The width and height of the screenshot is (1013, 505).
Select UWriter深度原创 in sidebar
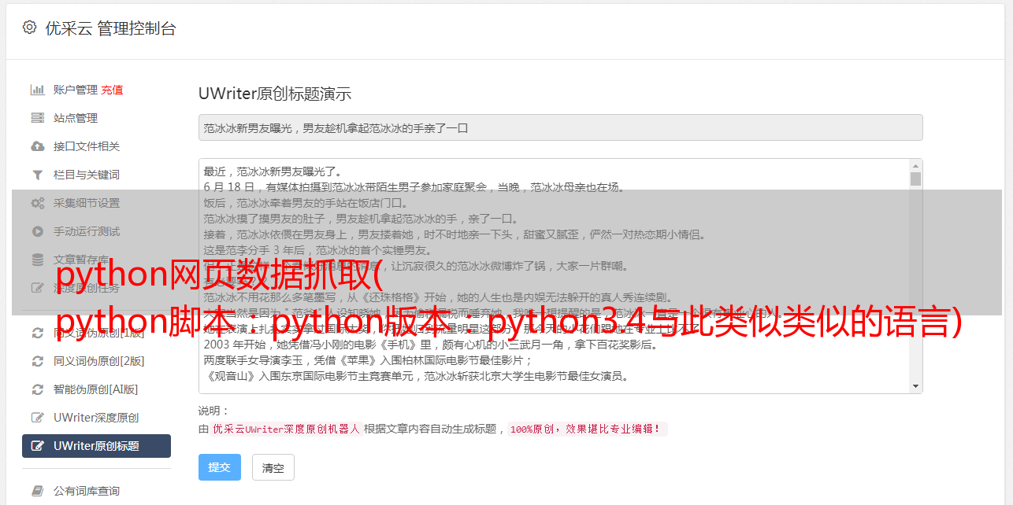point(96,418)
